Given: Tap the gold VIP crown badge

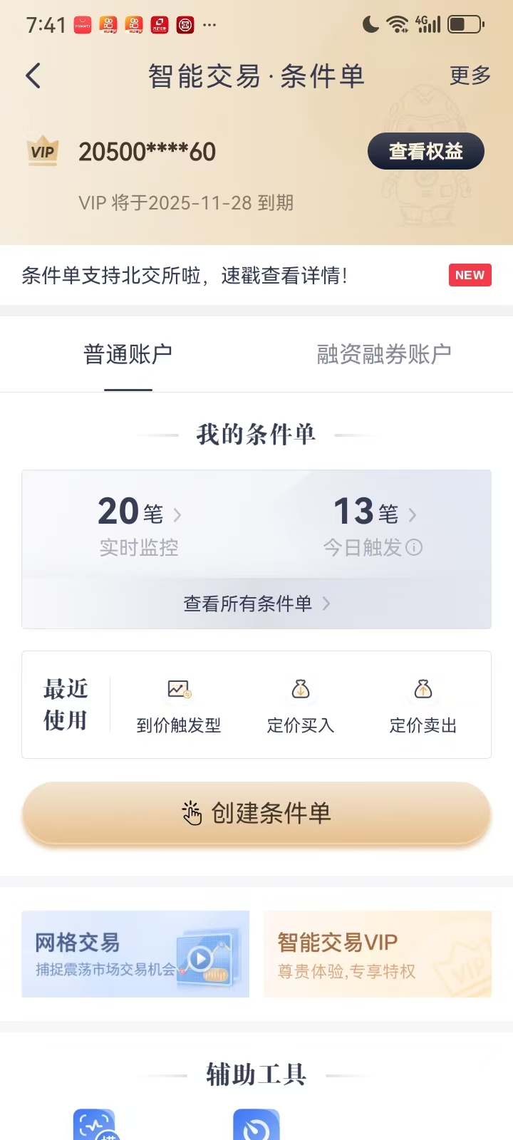Looking at the screenshot, I should tap(43, 151).
